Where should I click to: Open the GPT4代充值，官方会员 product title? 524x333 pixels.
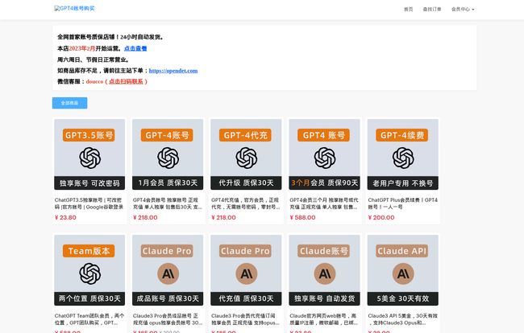(246, 203)
